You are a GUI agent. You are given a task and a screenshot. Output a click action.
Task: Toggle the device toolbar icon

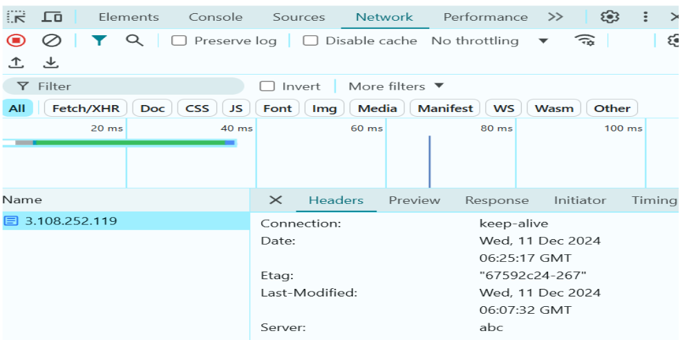tap(52, 17)
